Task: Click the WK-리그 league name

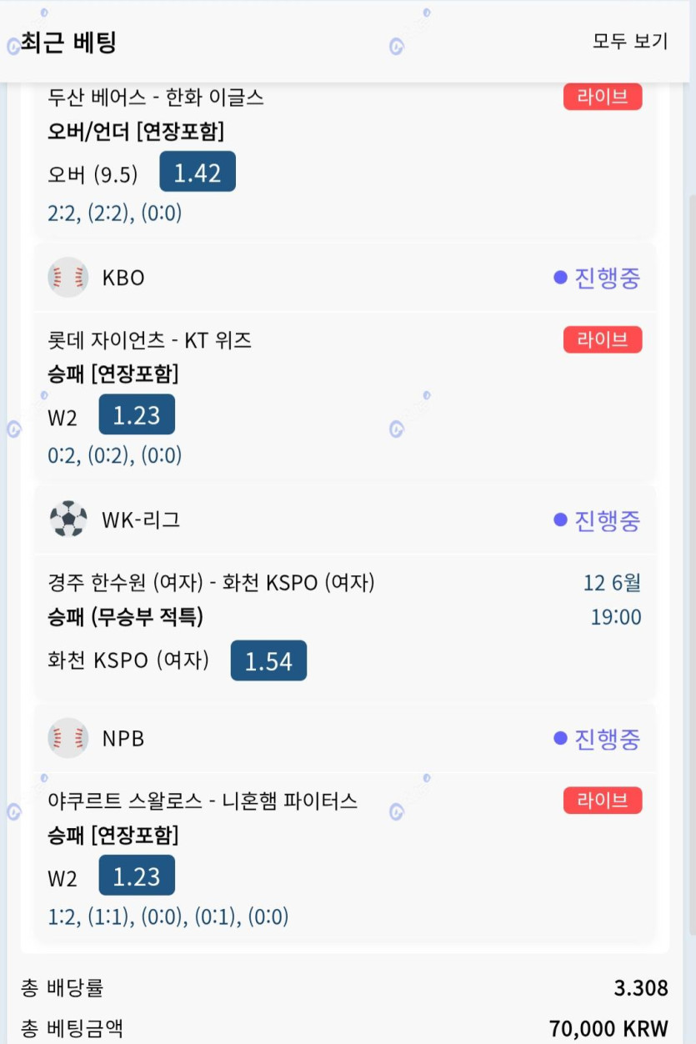Action: (141, 520)
